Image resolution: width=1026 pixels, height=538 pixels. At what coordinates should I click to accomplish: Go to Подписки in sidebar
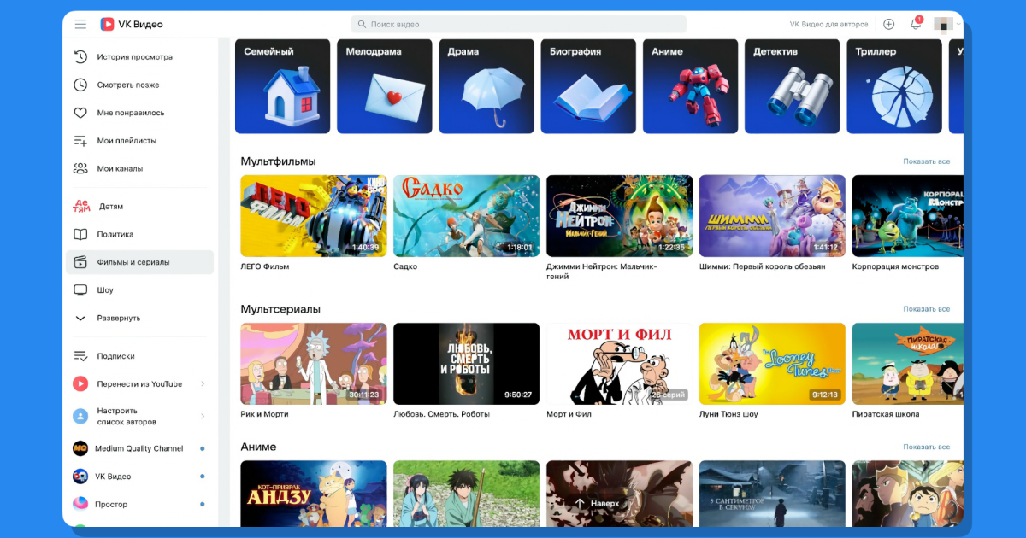point(115,356)
